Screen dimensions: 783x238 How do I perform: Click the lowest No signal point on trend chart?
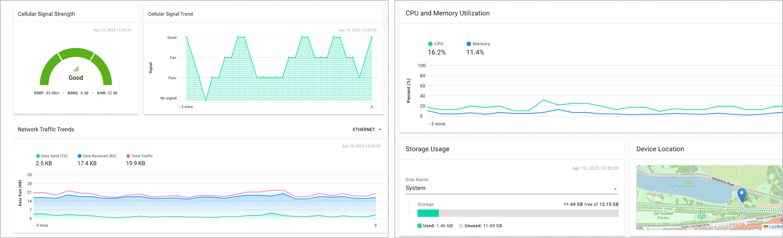[206, 100]
